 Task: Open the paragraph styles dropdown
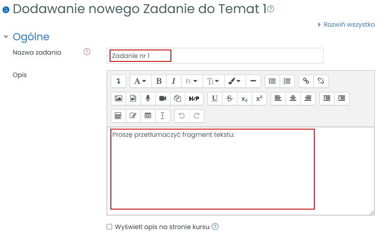point(140,81)
